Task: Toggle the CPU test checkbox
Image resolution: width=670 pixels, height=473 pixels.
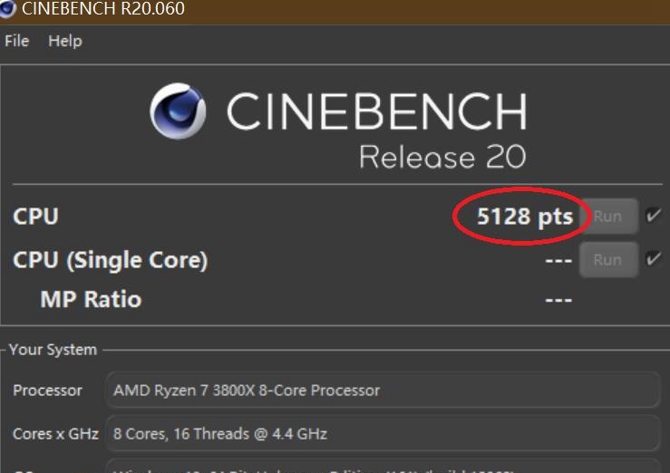Action: (x=654, y=215)
